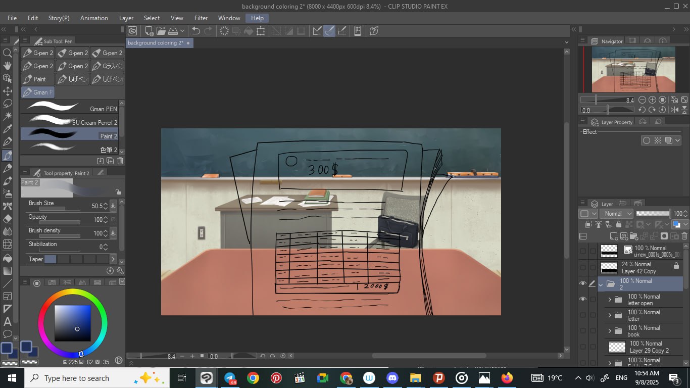Select the Text tool
This screenshot has width=690, height=388.
[x=8, y=321]
